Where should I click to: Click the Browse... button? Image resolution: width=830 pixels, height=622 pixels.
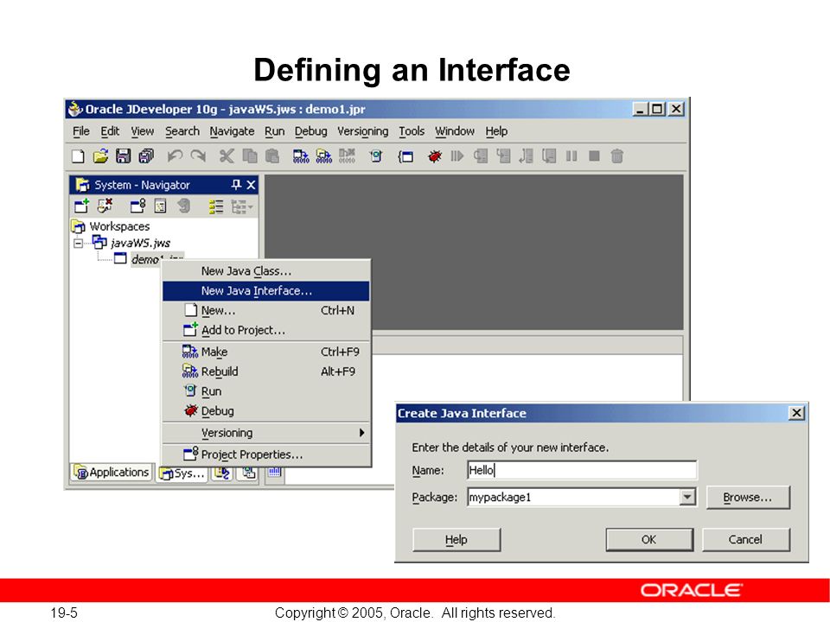click(747, 498)
